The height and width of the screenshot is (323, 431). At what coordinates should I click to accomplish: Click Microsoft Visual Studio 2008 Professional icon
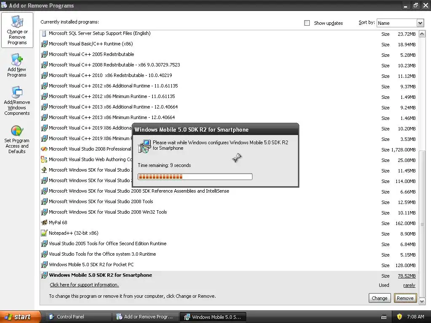(x=44, y=149)
